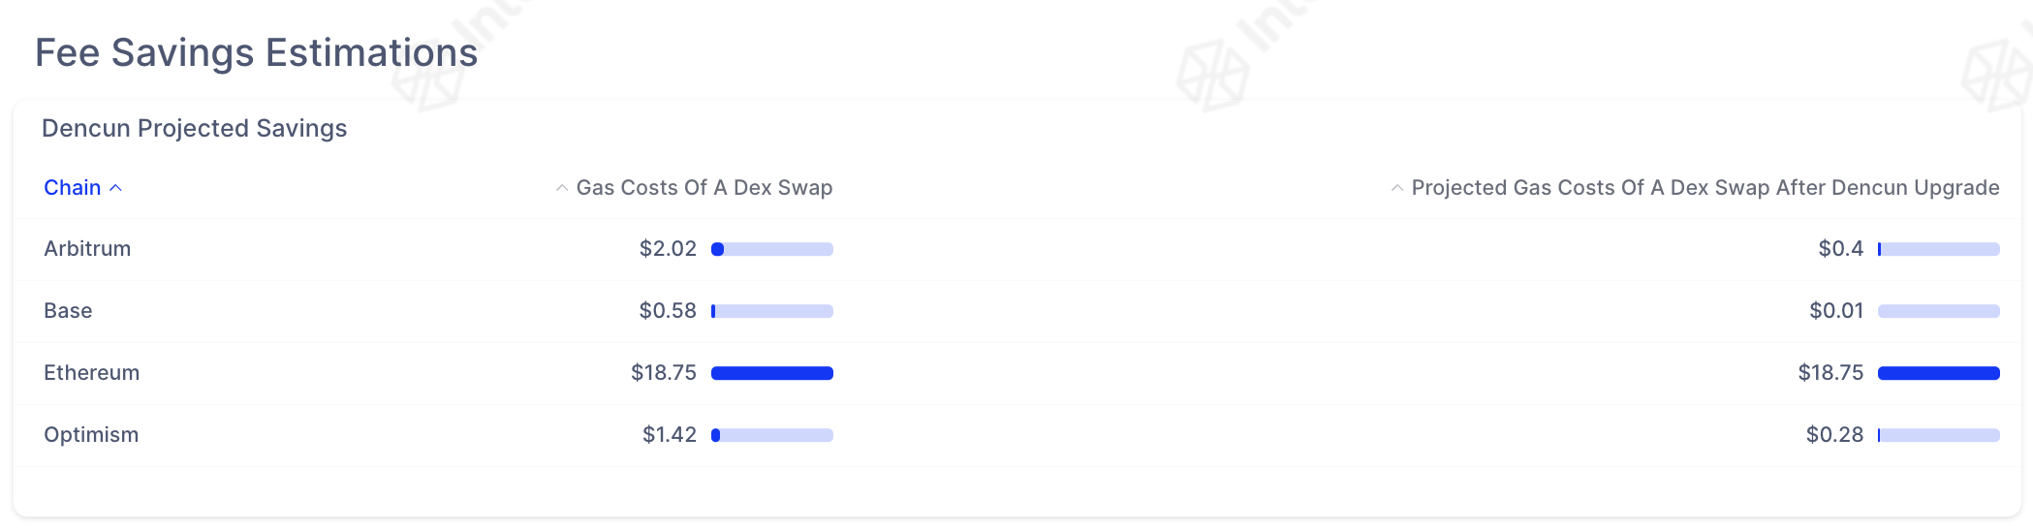Viewport: 2033px width, 531px height.
Task: Sort table by Chain column header
Action: pos(72,188)
